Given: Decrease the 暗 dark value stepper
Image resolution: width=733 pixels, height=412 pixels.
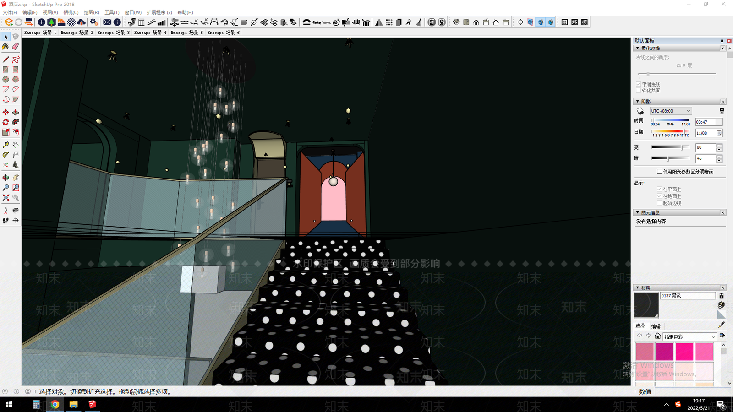Looking at the screenshot, I should [719, 160].
